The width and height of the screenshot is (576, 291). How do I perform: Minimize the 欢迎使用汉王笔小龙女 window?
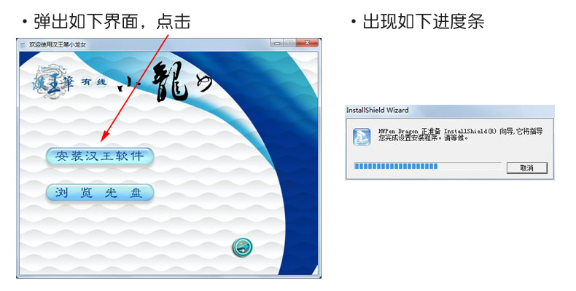[277, 43]
